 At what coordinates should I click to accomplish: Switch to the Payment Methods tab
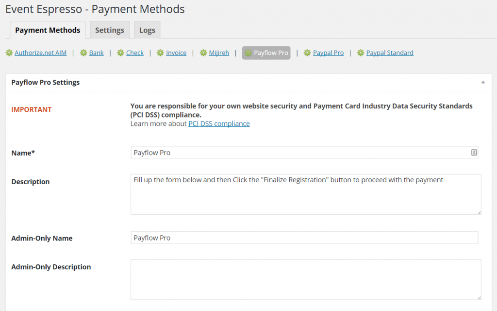pyautogui.click(x=48, y=30)
